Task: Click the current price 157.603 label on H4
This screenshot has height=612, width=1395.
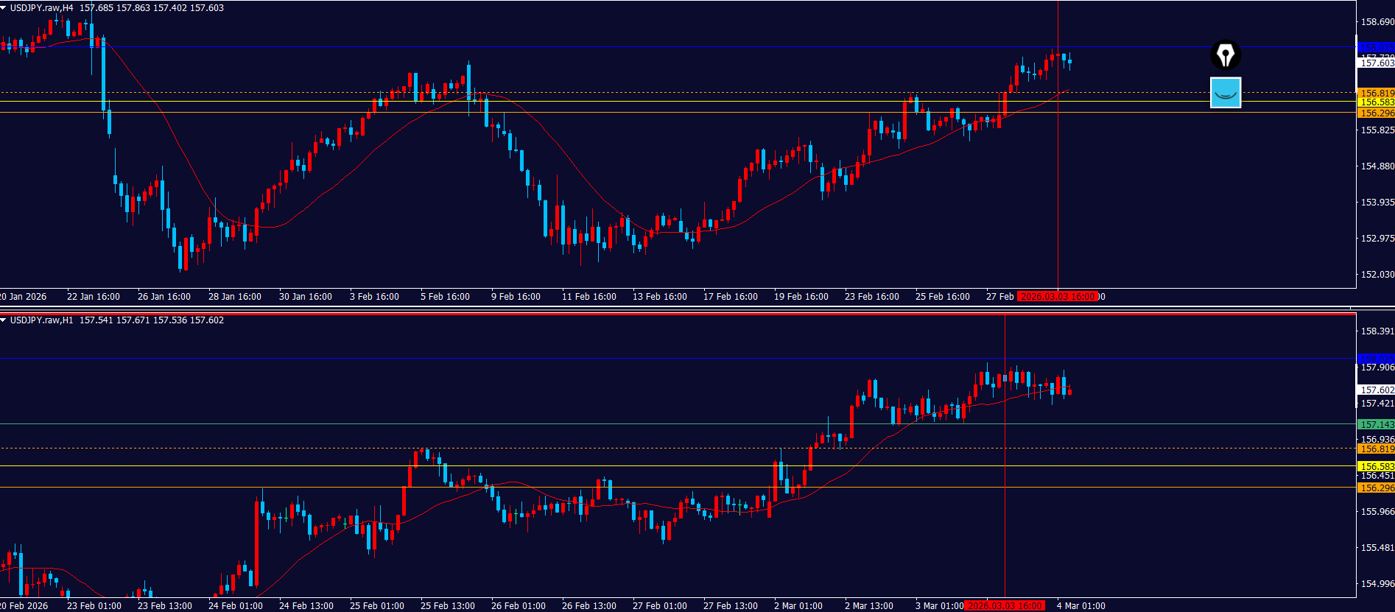Action: pyautogui.click(x=1376, y=63)
